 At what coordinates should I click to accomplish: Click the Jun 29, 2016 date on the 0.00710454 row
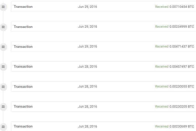(88, 7)
